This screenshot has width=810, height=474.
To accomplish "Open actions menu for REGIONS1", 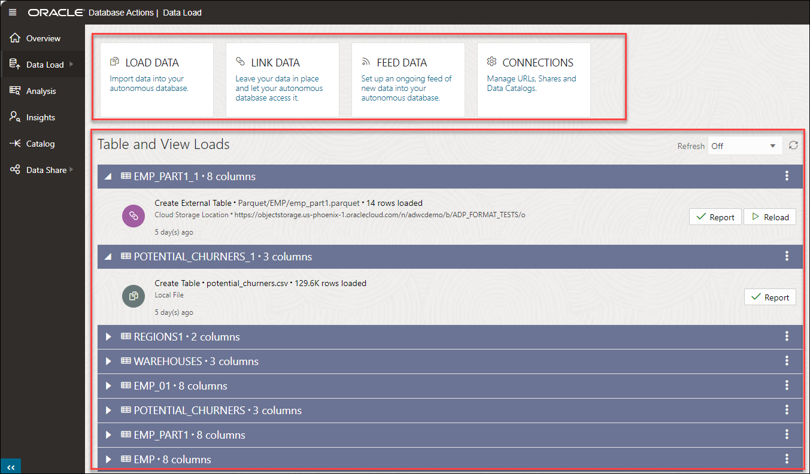I will [787, 336].
